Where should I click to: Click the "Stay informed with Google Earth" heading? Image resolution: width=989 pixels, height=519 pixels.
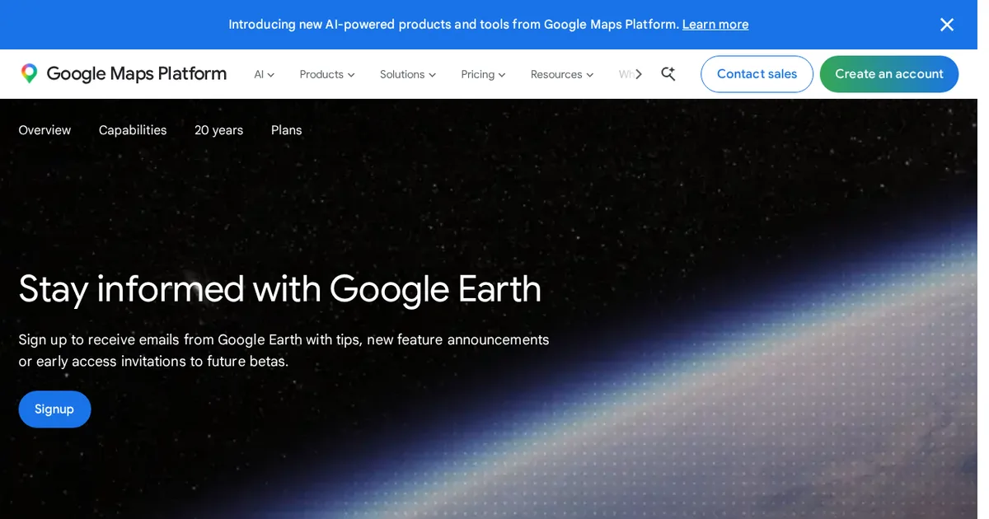(x=279, y=289)
